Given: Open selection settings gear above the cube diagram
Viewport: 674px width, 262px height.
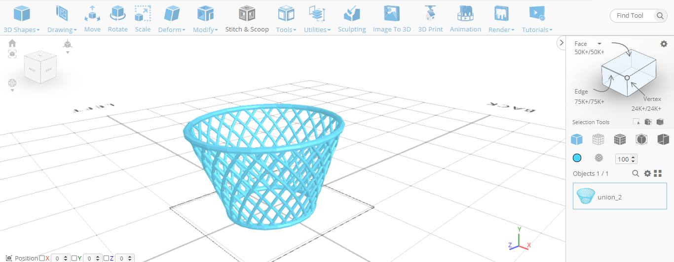Looking at the screenshot, I should point(664,44).
